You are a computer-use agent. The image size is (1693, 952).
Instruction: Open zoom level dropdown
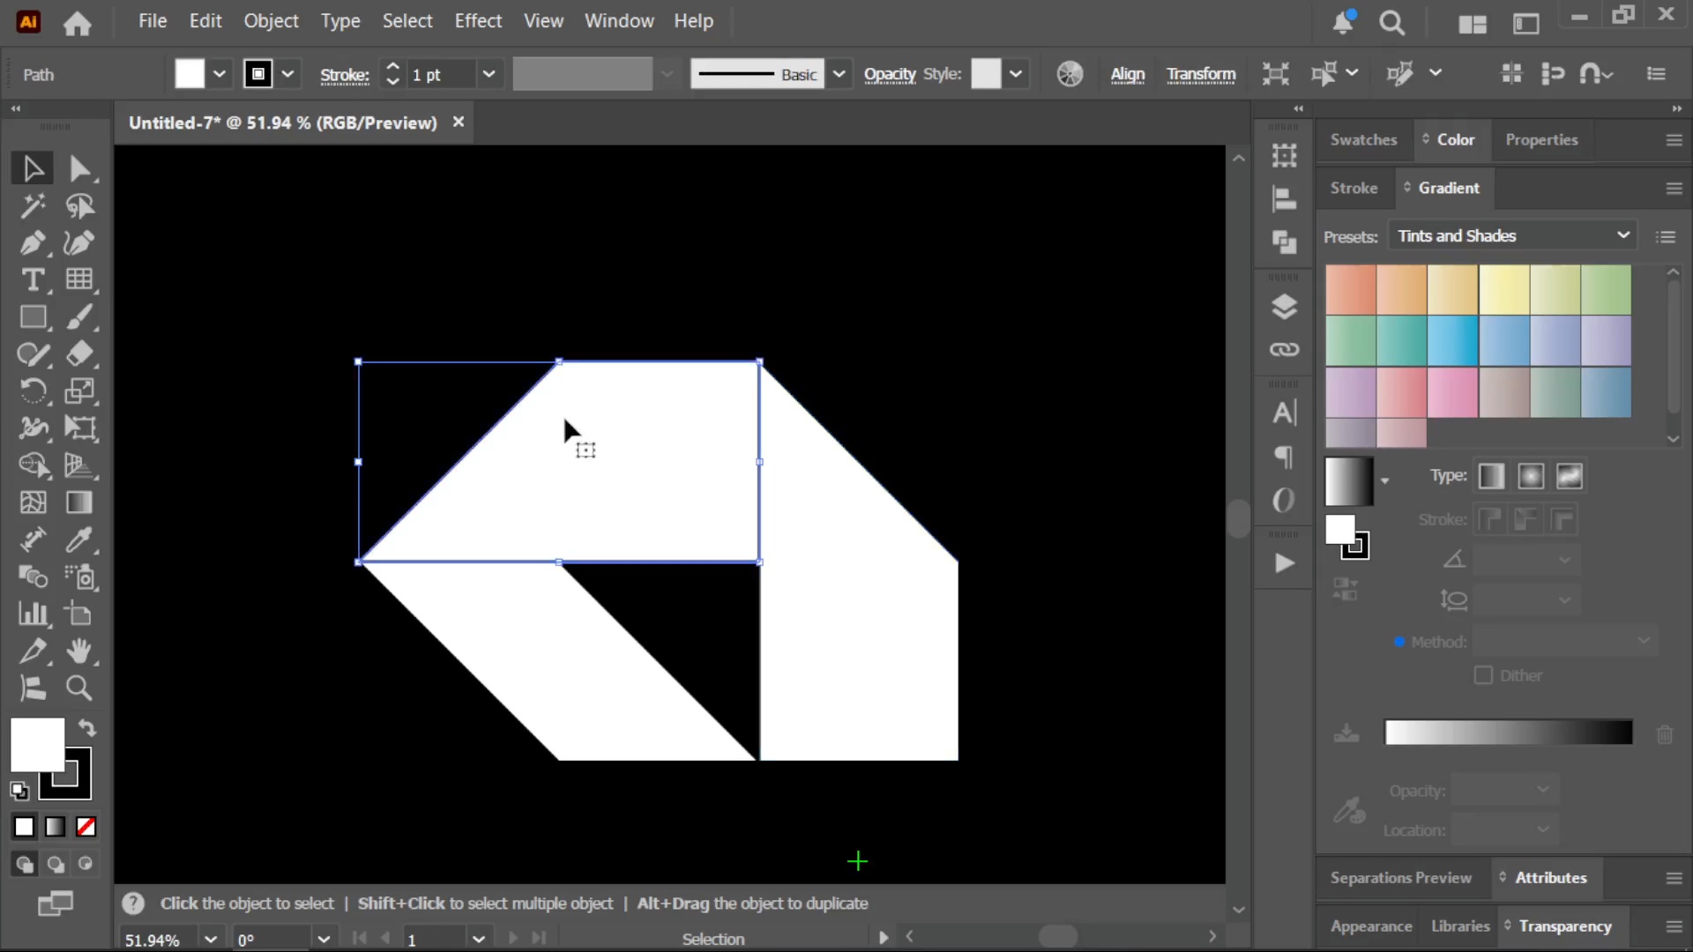211,939
